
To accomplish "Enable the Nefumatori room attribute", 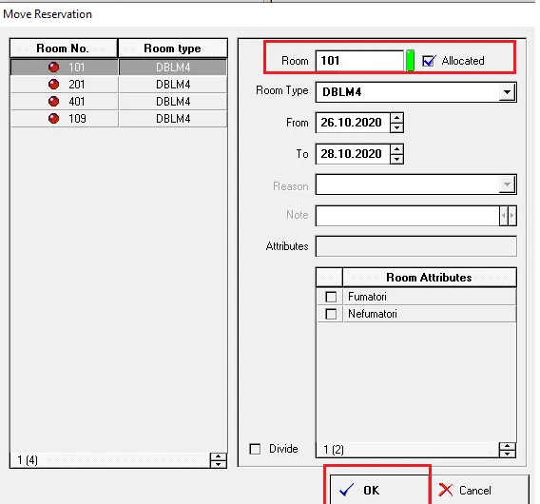I will tap(331, 314).
